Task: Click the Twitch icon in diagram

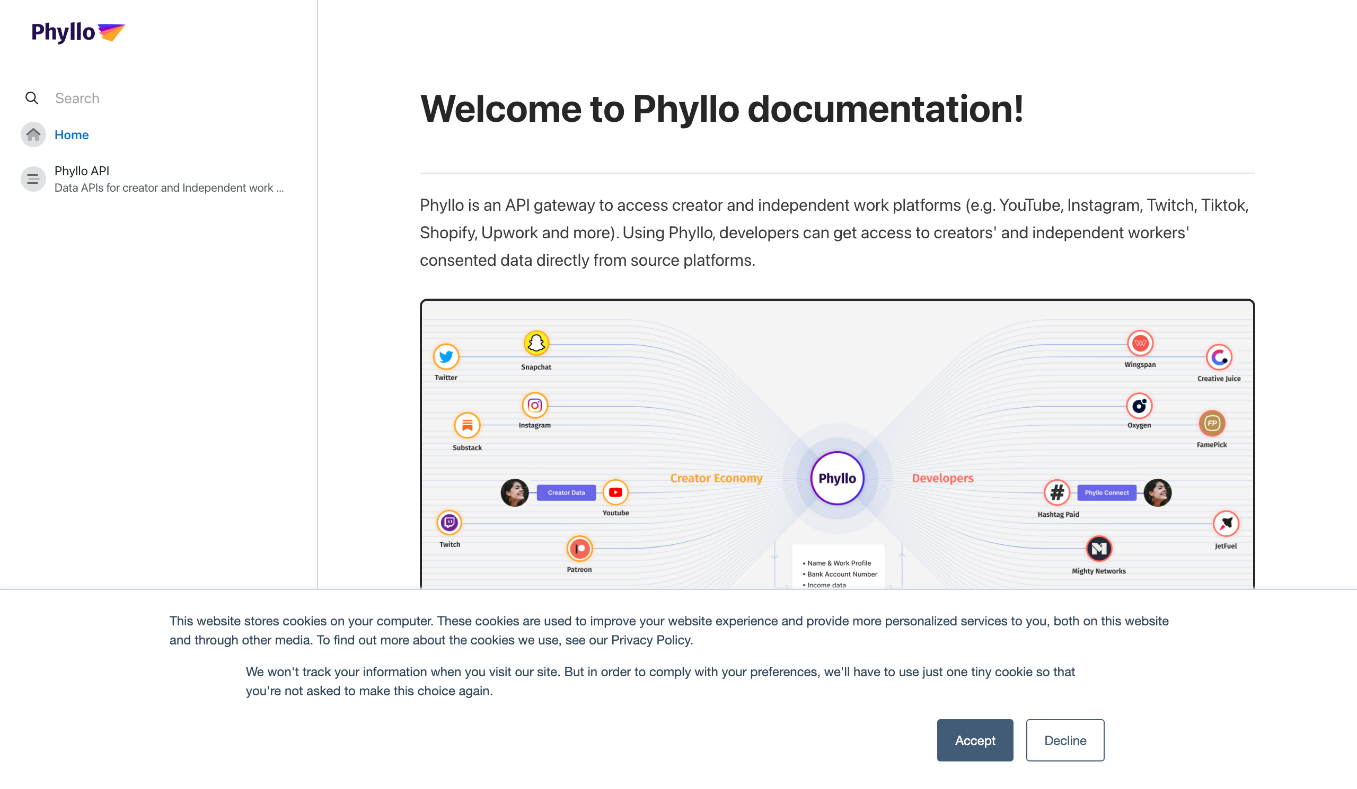Action: (449, 523)
